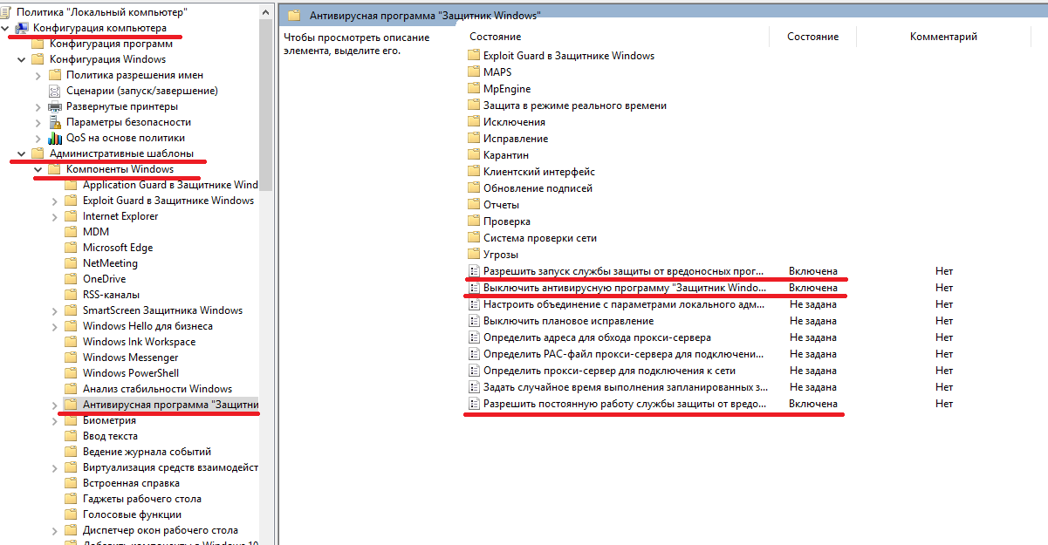The width and height of the screenshot is (1048, 545).
Task: Click the Сценарии (запуск/завершение) script icon
Action: pos(55,91)
